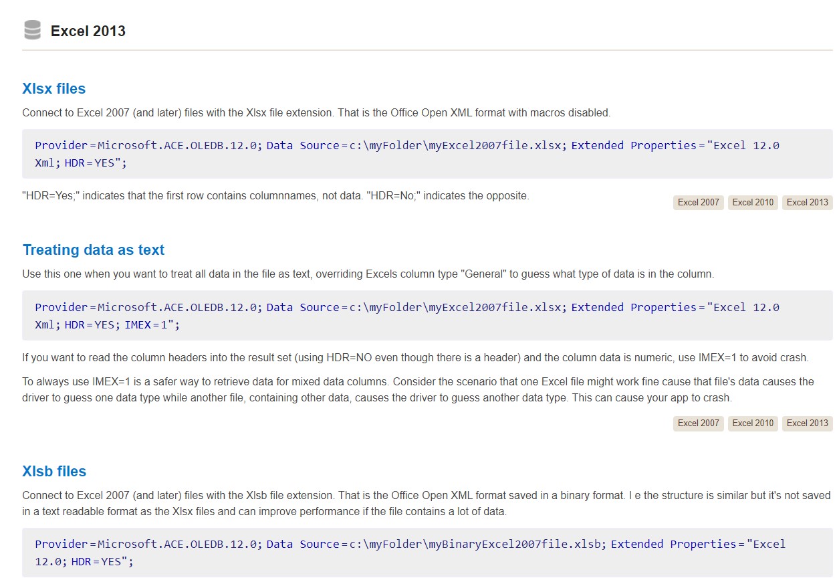Click the database icon beside Excel 2013
837x580 pixels.
[x=32, y=31]
